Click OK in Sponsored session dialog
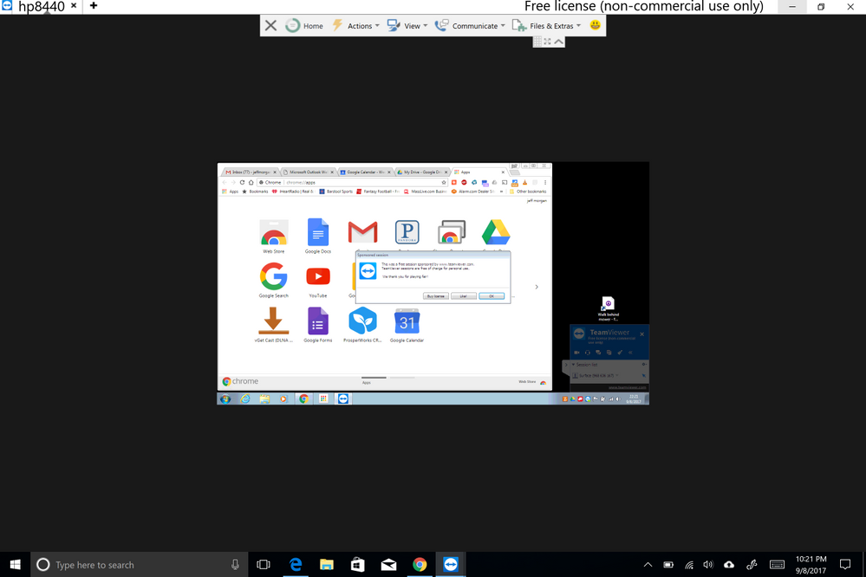 click(x=492, y=296)
